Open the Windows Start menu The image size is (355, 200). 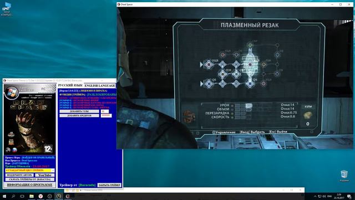click(4, 196)
